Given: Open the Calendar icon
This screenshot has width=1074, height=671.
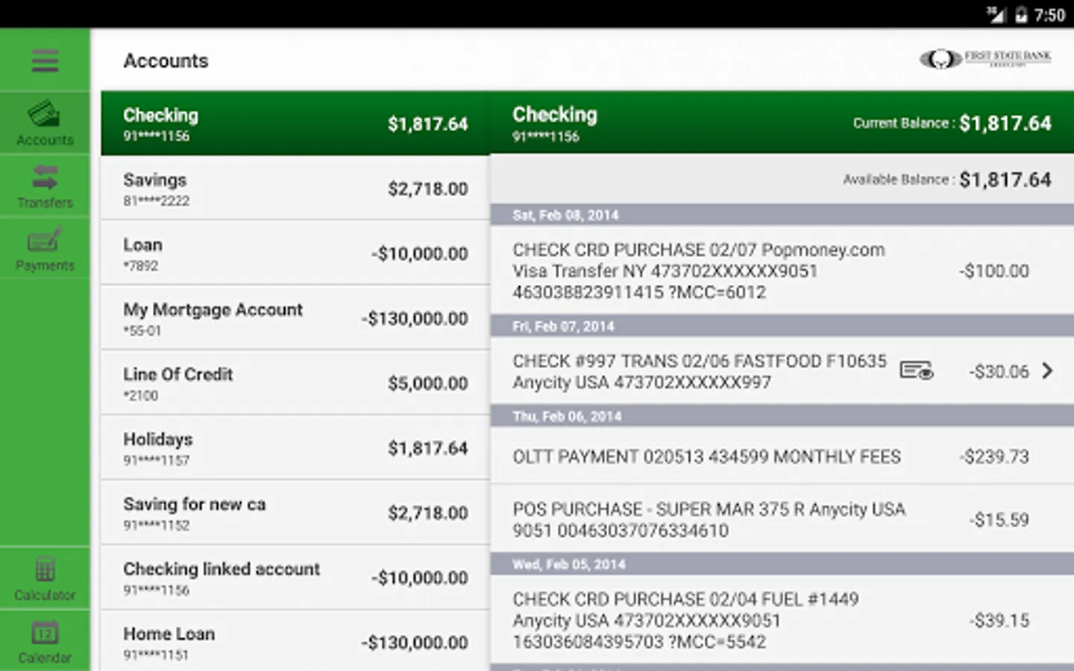Looking at the screenshot, I should tap(45, 633).
